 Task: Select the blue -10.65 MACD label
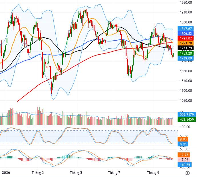point(184,165)
